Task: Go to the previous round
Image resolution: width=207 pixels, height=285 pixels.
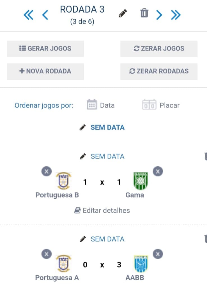Action: tap(45, 15)
